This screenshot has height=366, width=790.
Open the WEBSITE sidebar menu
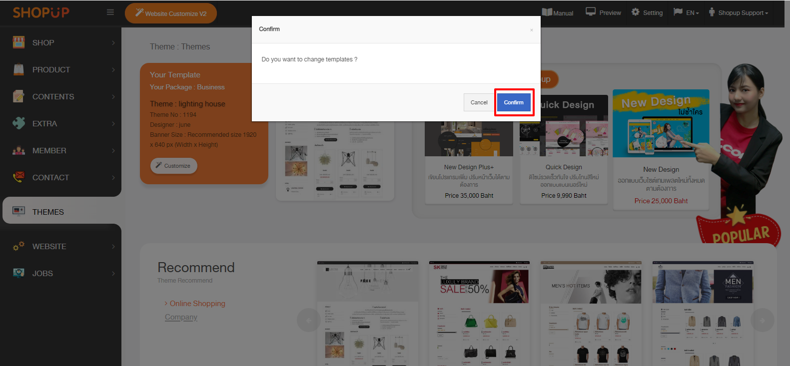60,247
